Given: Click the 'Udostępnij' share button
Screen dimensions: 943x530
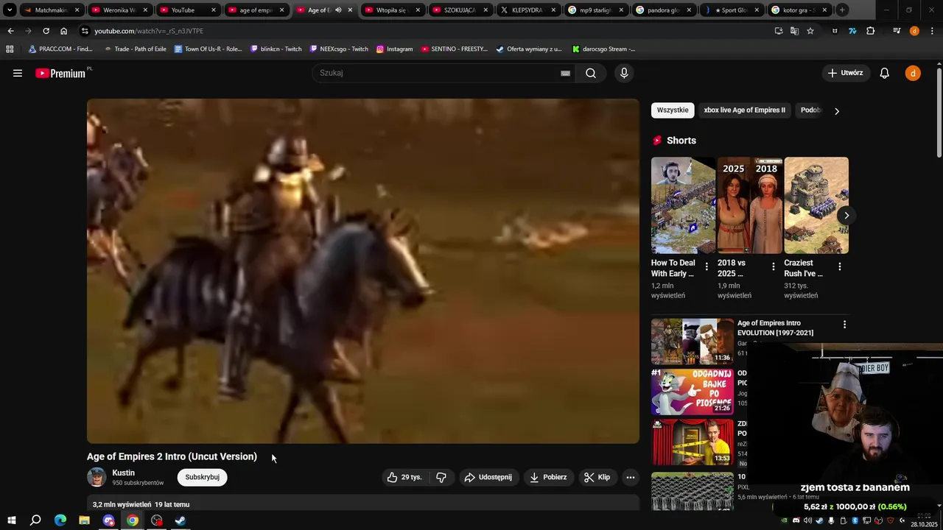Looking at the screenshot, I should tap(490, 477).
